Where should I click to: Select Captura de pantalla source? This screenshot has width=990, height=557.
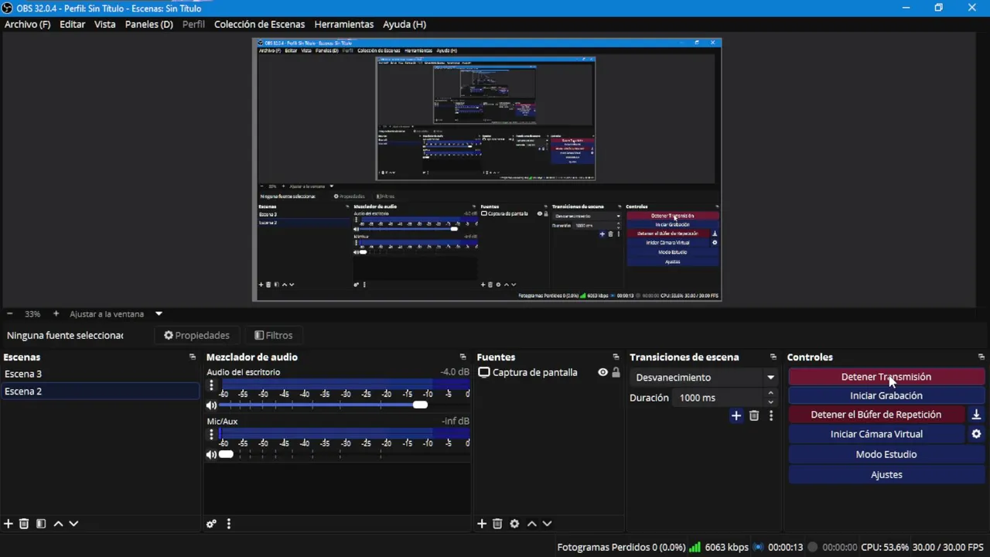534,372
